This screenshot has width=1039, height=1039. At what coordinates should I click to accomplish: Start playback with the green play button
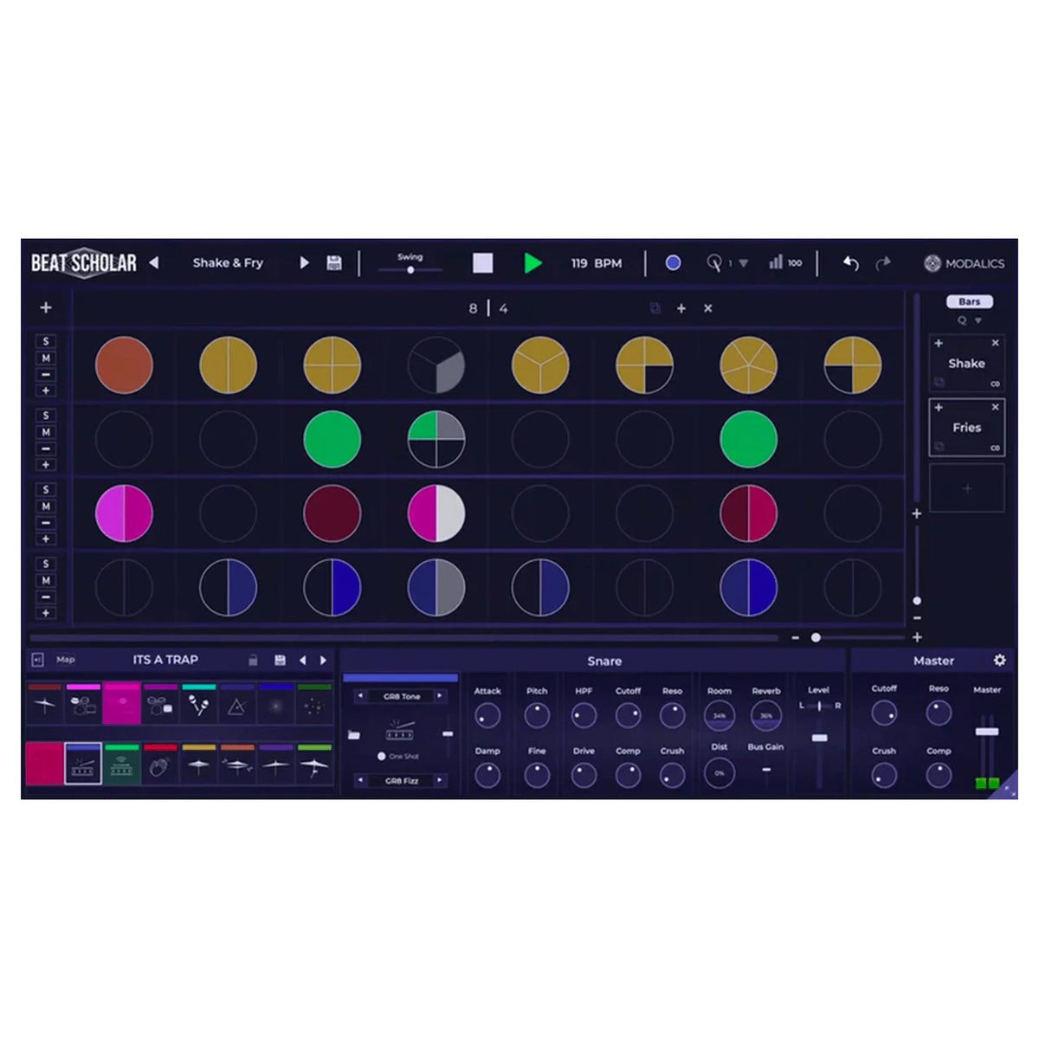click(x=532, y=263)
